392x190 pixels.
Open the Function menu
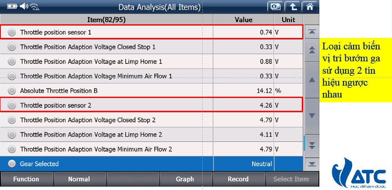[26, 179]
